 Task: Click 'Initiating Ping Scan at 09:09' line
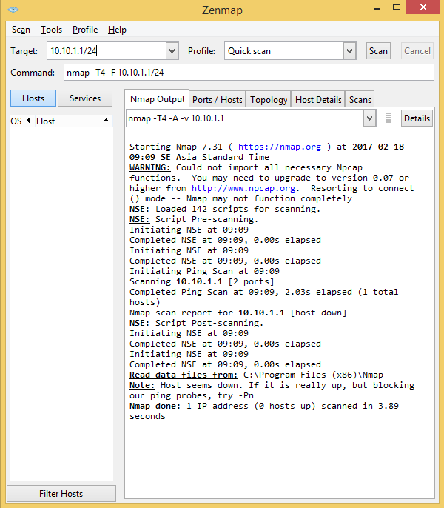[x=204, y=271]
